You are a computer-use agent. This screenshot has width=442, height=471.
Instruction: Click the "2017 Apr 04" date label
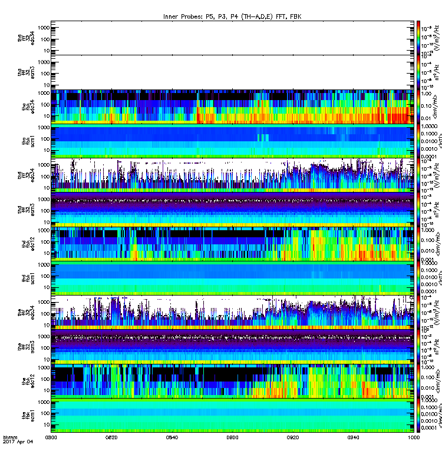(x=18, y=442)
